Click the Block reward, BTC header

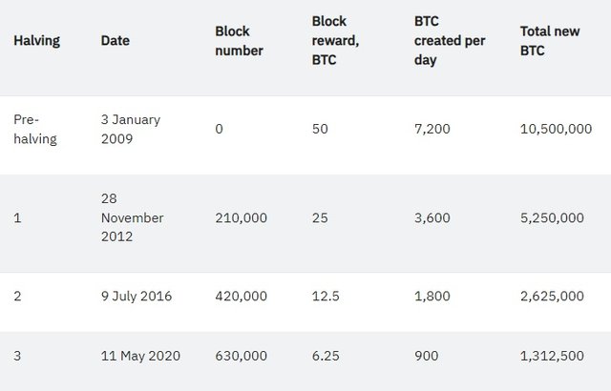335,40
